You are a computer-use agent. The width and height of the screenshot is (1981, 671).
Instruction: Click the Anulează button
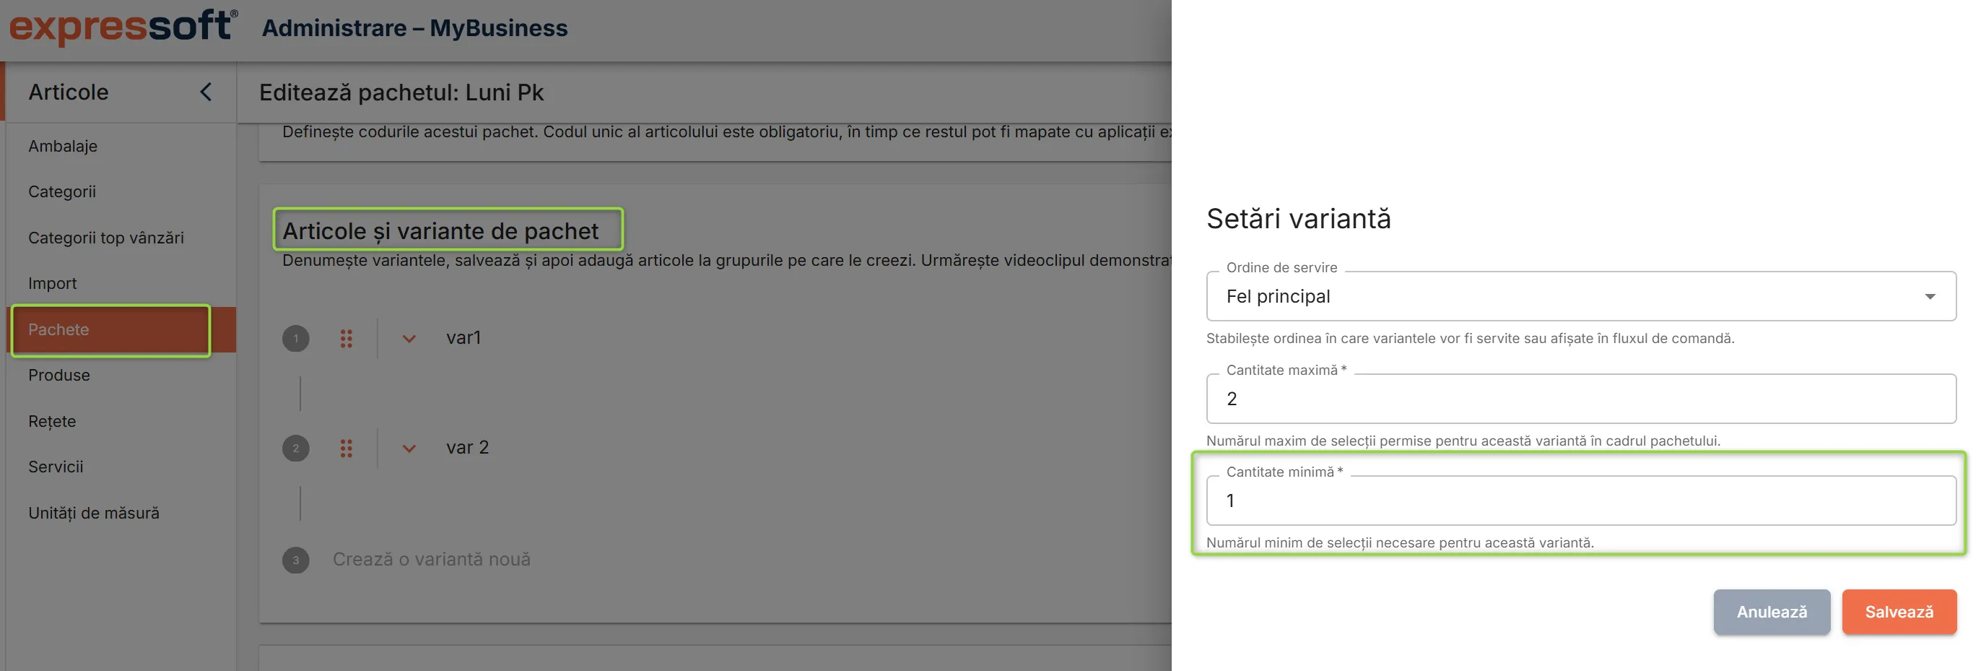(1772, 612)
